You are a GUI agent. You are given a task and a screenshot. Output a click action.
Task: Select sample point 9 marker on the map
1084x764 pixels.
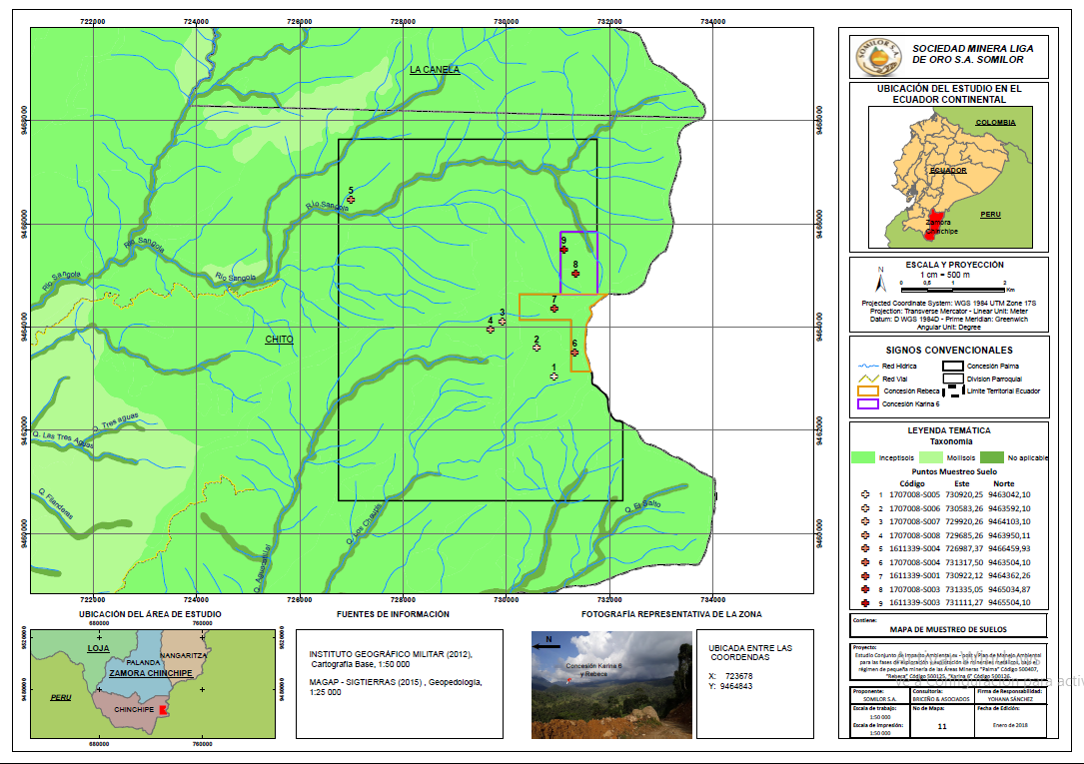click(564, 250)
